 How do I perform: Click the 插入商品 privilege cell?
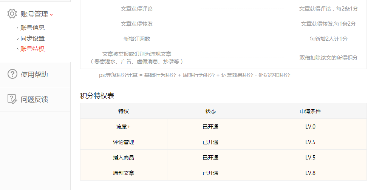click(x=124, y=158)
